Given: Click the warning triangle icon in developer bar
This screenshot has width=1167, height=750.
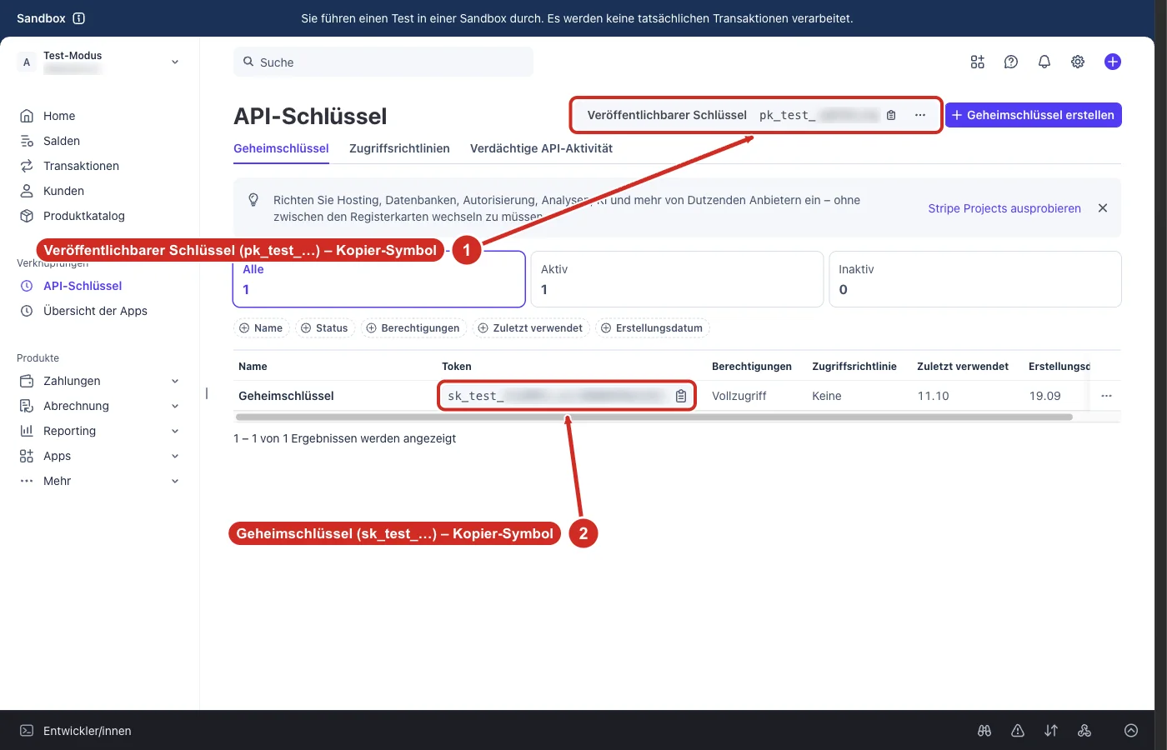Looking at the screenshot, I should (1018, 731).
